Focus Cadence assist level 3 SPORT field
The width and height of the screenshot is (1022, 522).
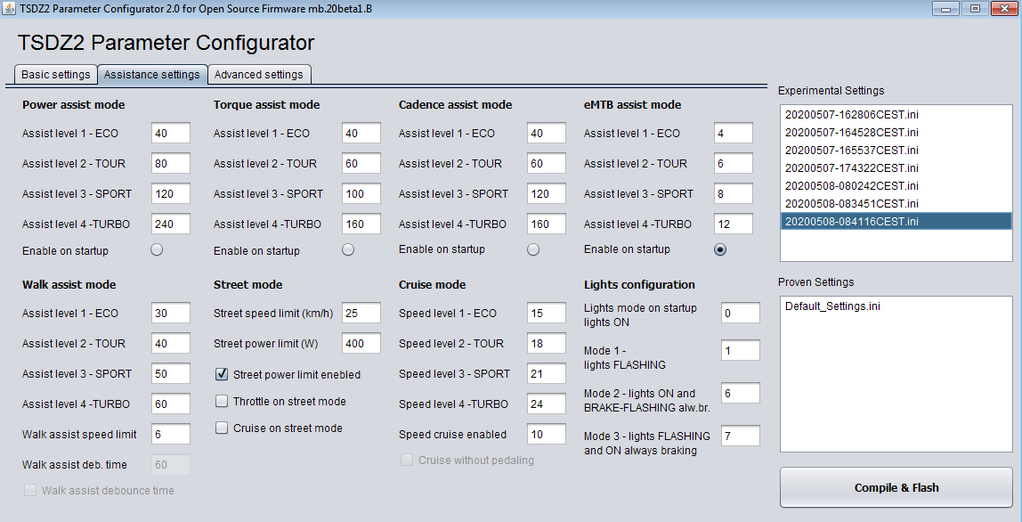[x=547, y=194]
